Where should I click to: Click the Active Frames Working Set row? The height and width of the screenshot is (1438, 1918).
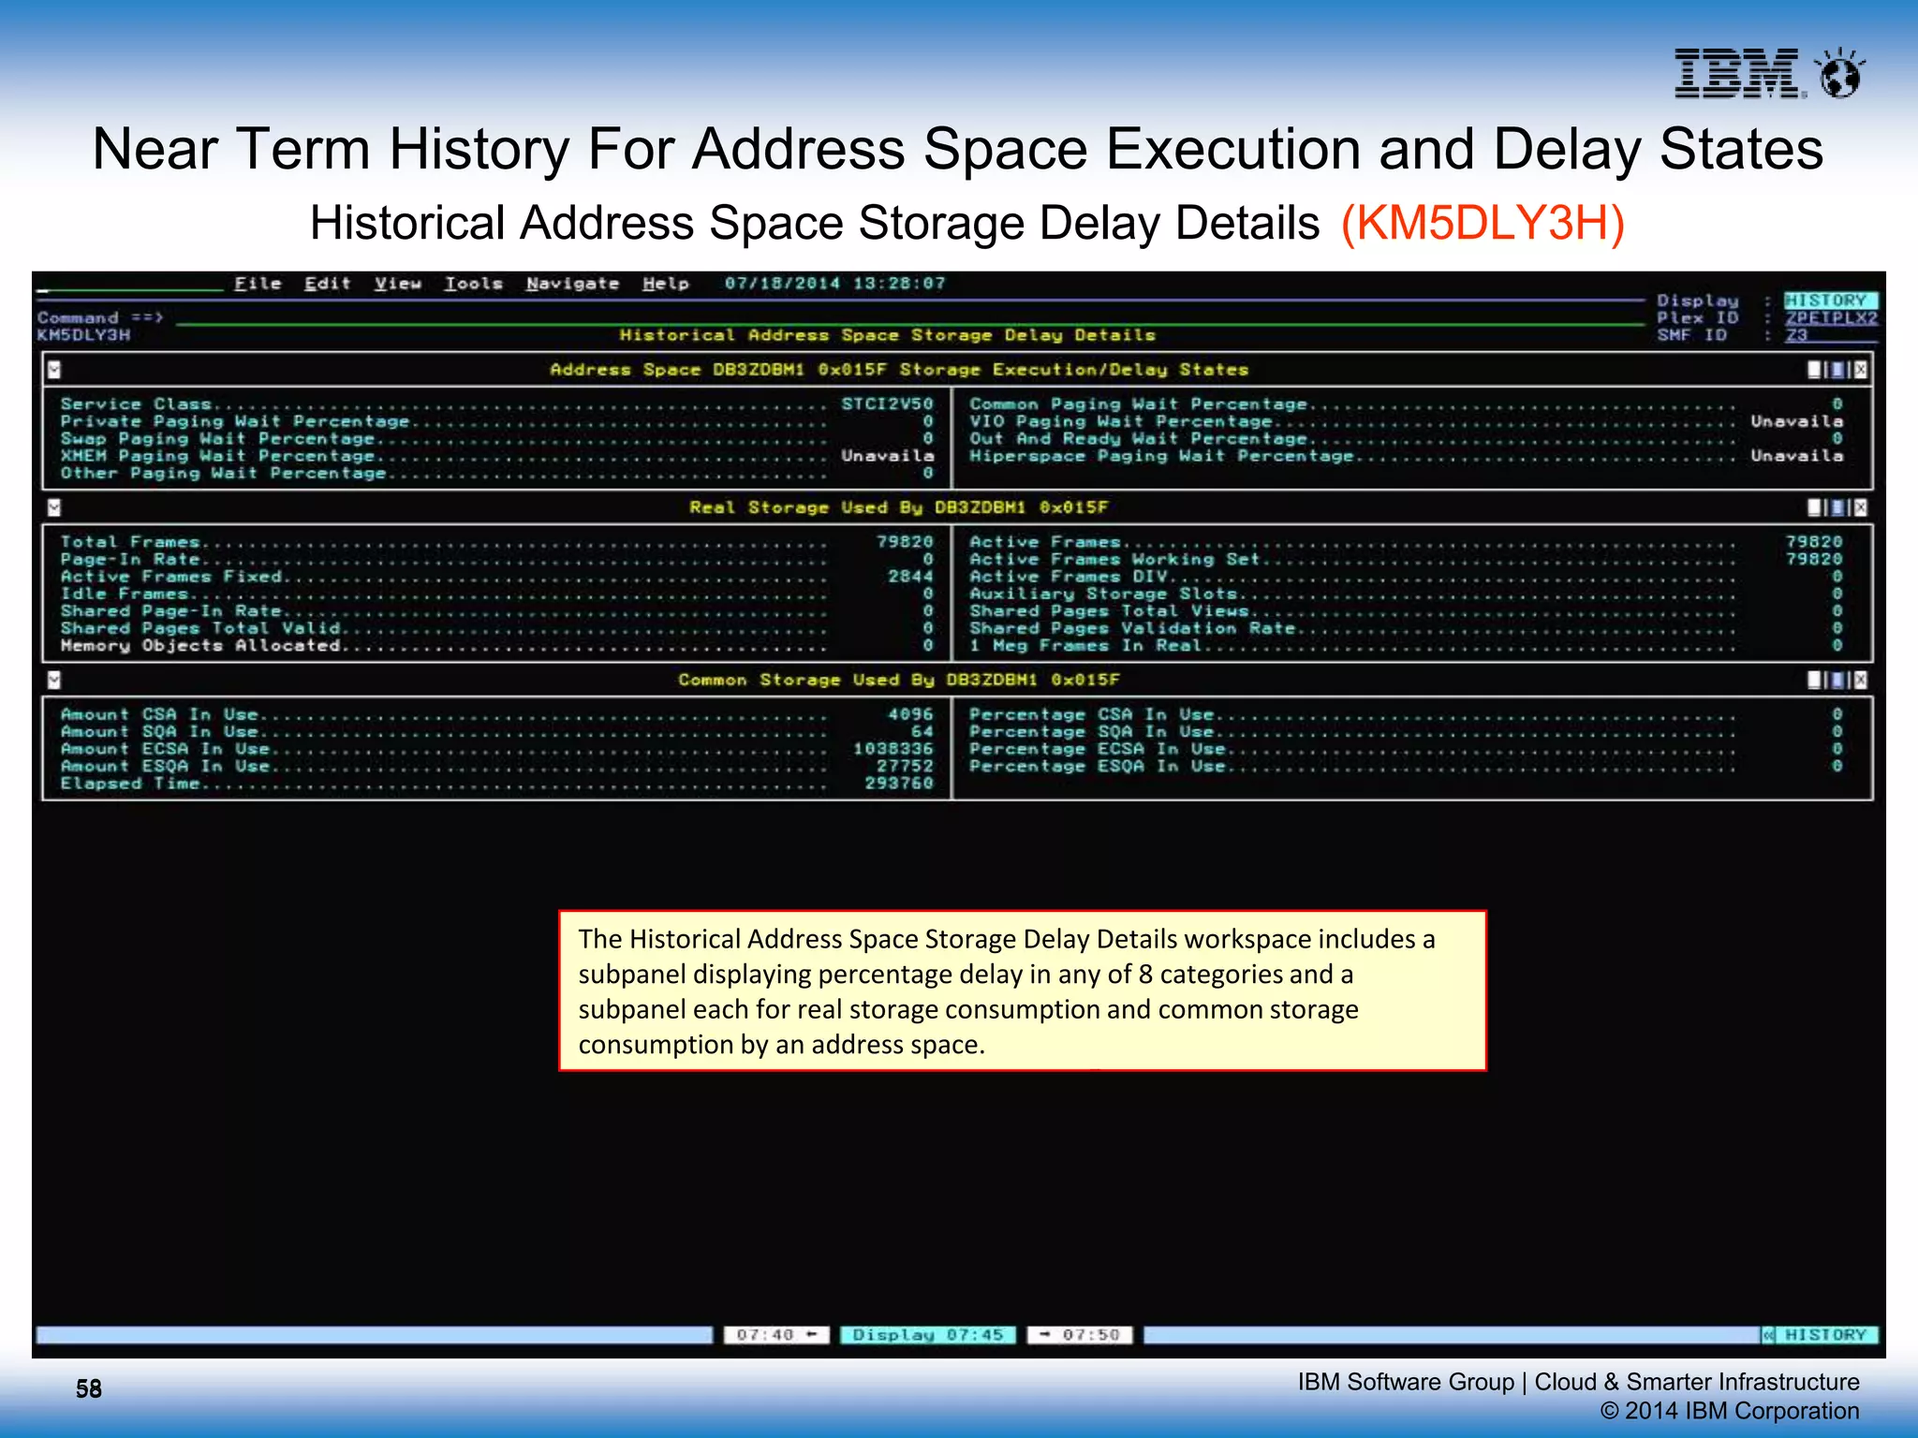pyautogui.click(x=1407, y=559)
